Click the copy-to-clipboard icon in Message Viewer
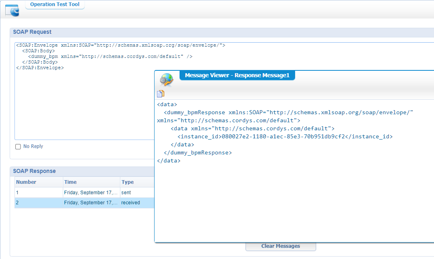The width and height of the screenshot is (434, 259). tap(160, 93)
